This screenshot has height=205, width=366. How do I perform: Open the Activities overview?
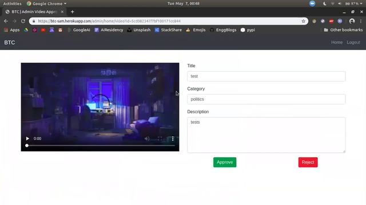point(12,3)
